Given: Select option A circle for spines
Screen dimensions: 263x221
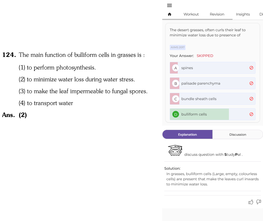Looking at the screenshot, I should coord(176,68).
